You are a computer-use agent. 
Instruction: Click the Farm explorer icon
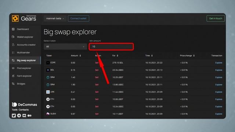pyautogui.click(x=13, y=76)
